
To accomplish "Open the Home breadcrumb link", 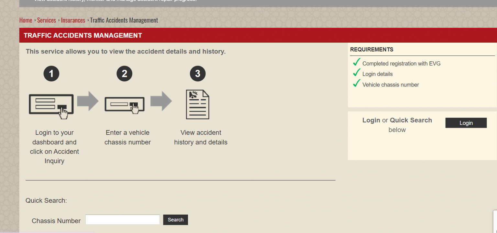I will [26, 20].
